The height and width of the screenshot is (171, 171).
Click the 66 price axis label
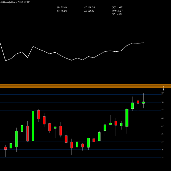[x=162, y=118]
